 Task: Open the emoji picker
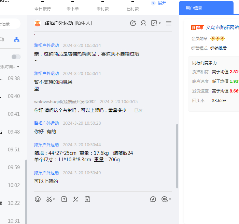[x=38, y=199]
